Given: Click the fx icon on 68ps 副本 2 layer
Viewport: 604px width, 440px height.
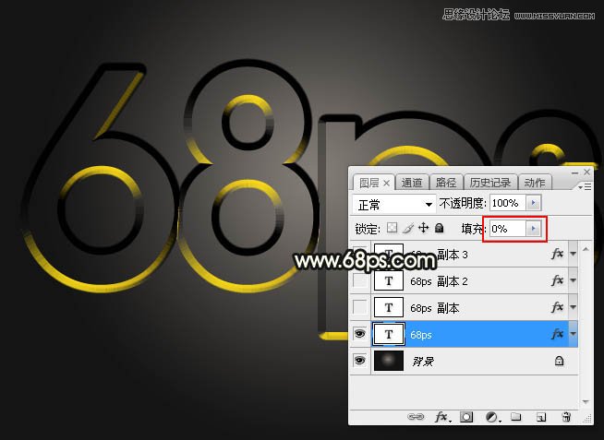Looking at the screenshot, I should click(x=558, y=280).
